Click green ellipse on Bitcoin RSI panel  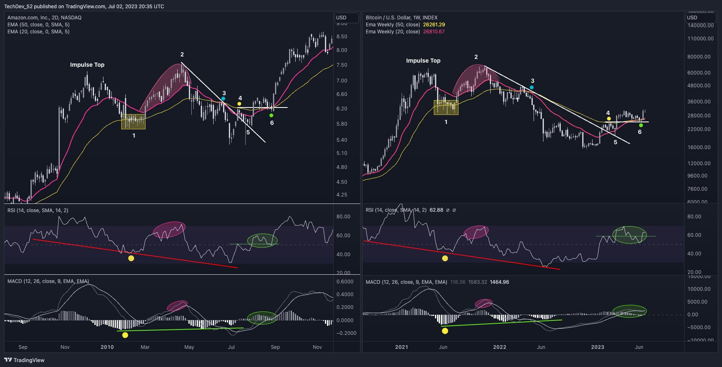tap(630, 235)
